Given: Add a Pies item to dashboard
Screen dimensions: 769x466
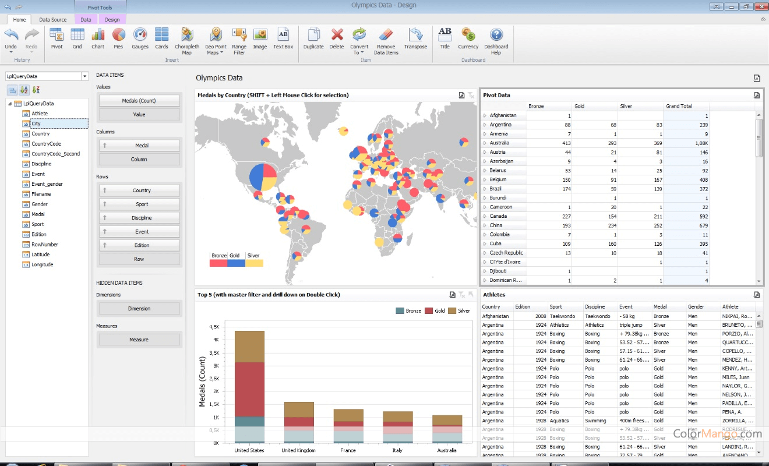Looking at the screenshot, I should 118,38.
